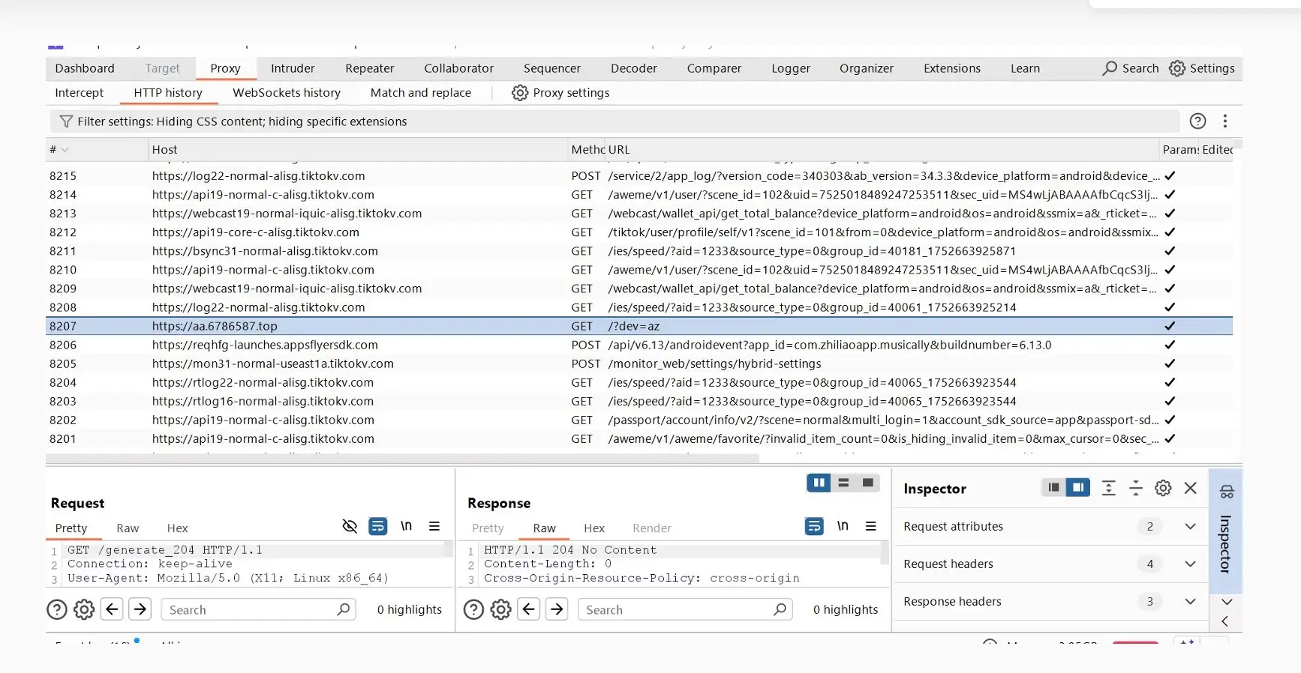Screen dimensions: 1301x673
Task: Toggle word wrap icon in Response panel
Action: point(814,526)
